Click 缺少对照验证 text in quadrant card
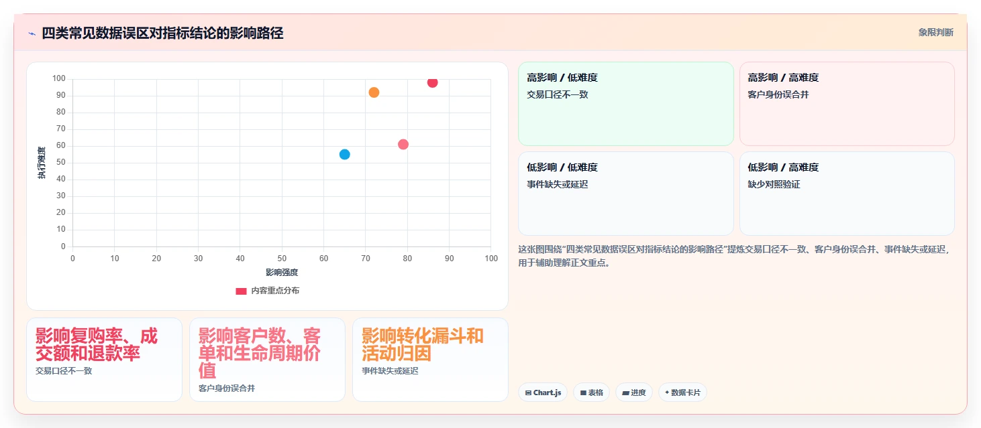Image resolution: width=981 pixels, height=428 pixels. pos(774,184)
